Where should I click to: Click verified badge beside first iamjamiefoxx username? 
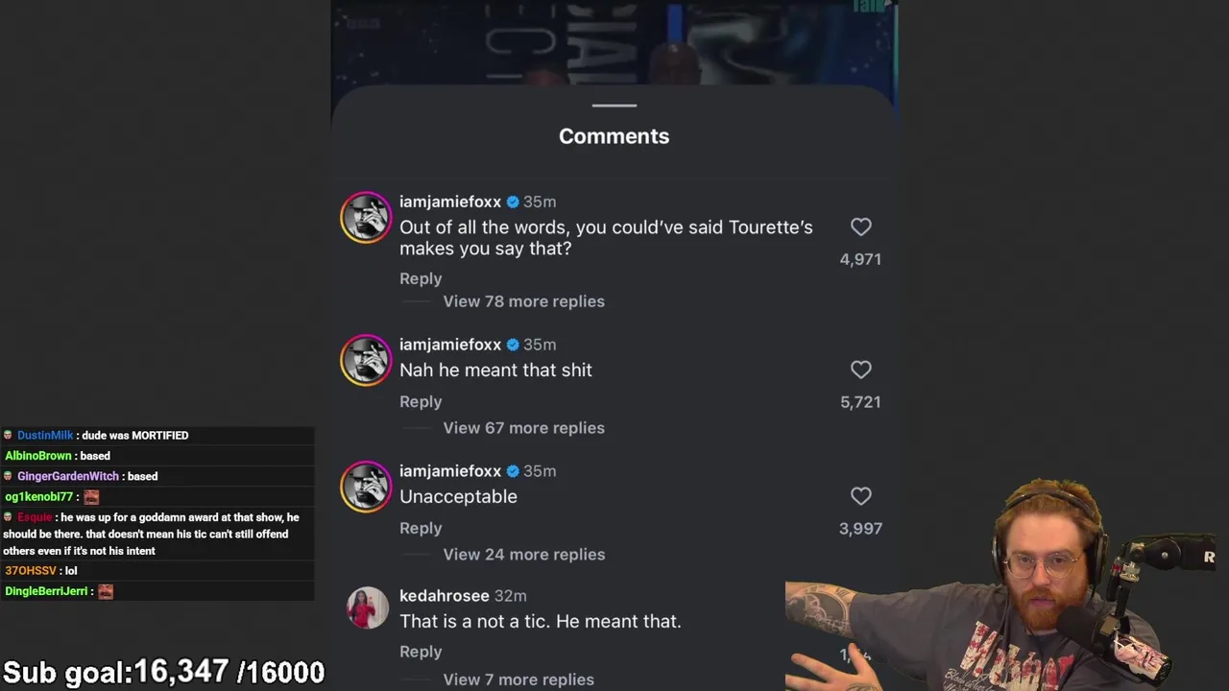tap(513, 202)
